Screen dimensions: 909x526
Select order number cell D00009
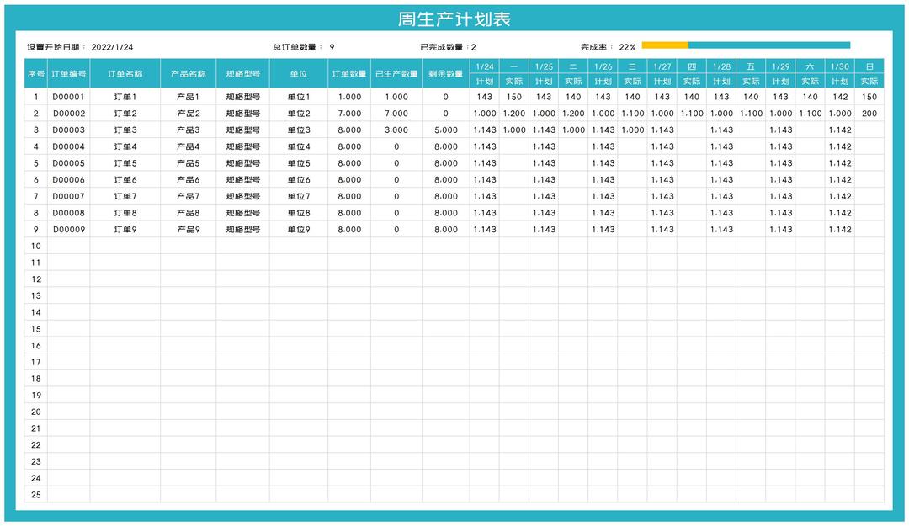(x=69, y=230)
